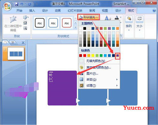Switch to the Insert (插入) tab
This screenshot has height=125, width=158.
(x=32, y=10)
